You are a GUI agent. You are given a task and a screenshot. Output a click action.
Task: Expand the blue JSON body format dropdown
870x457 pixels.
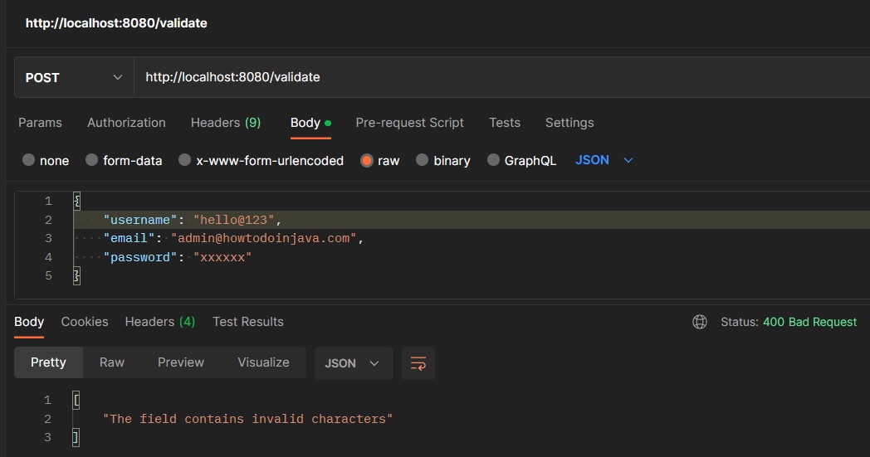(604, 160)
